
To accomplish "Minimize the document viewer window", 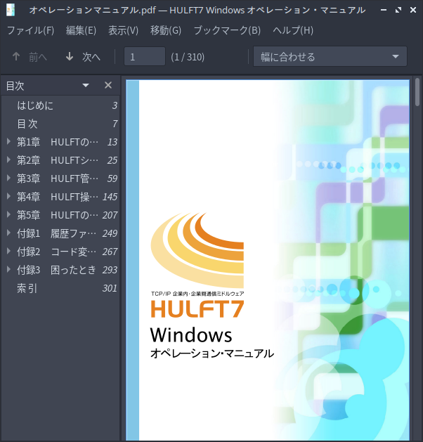I will point(383,10).
